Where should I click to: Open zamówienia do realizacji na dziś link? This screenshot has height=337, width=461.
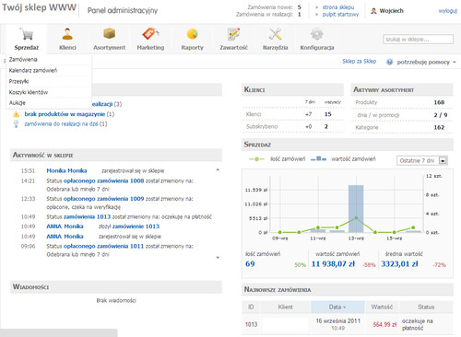click(x=61, y=124)
